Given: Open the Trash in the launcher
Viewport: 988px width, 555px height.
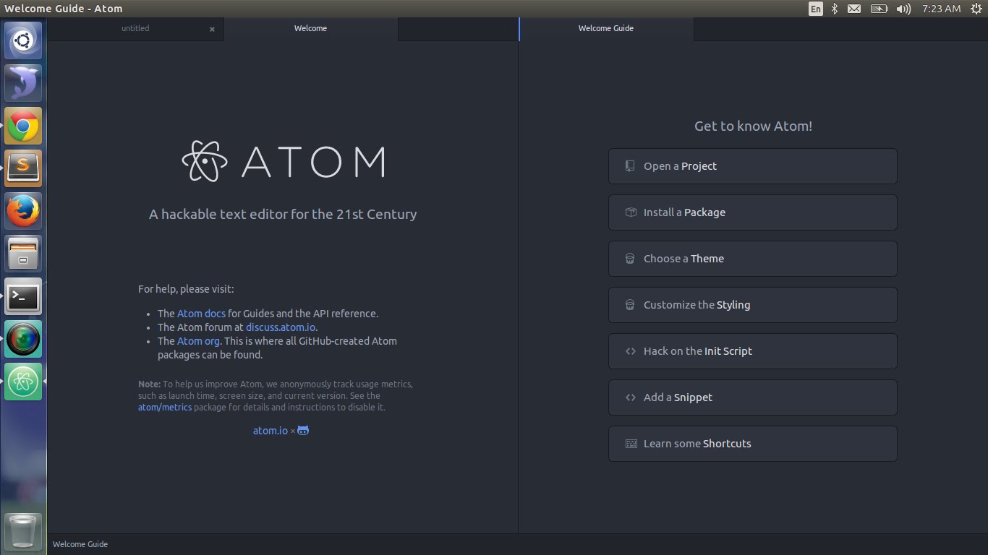Looking at the screenshot, I should tap(23, 531).
